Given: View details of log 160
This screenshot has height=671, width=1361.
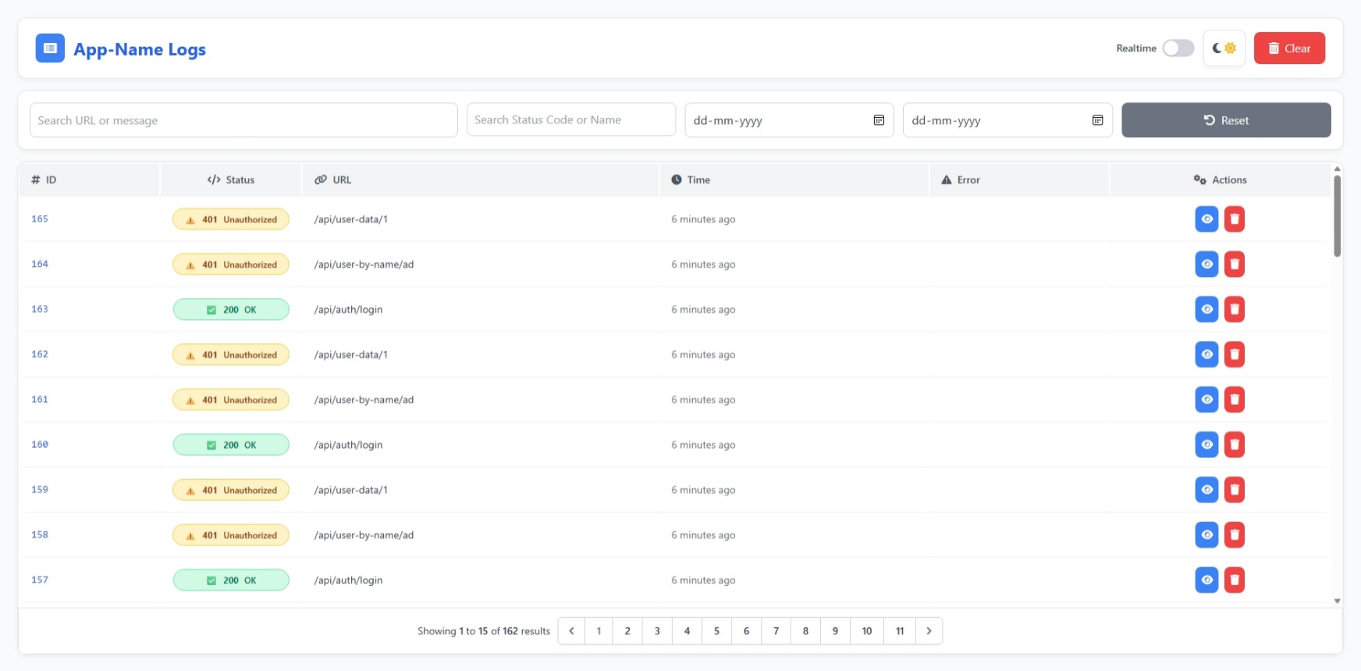Looking at the screenshot, I should (1206, 445).
